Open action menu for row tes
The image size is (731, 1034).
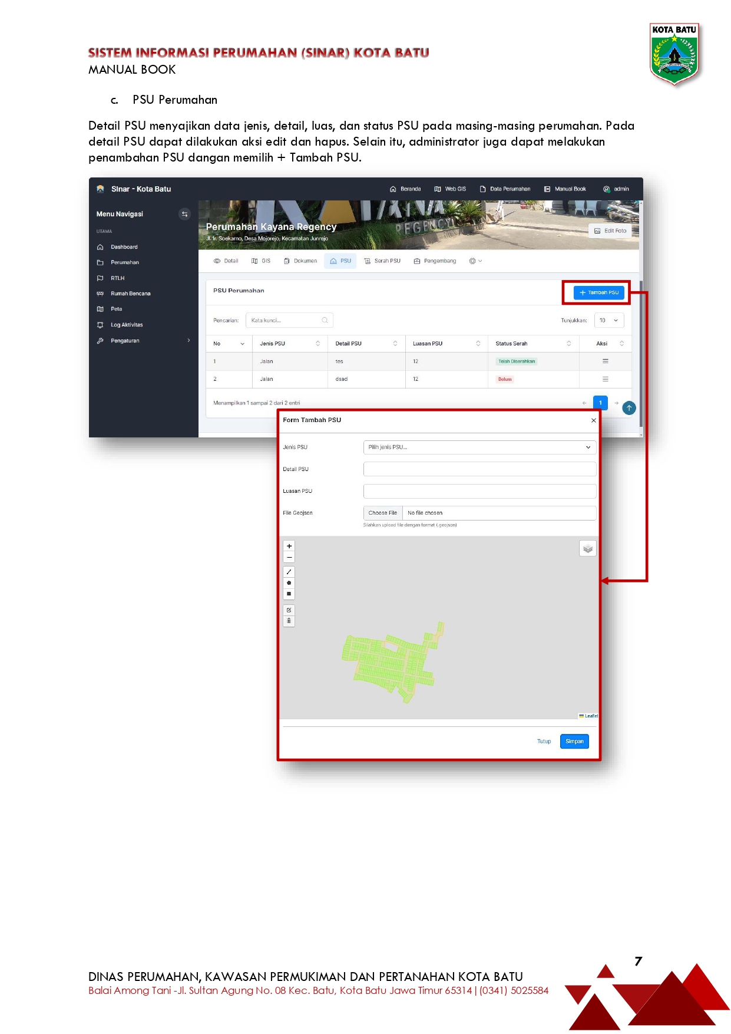[605, 361]
